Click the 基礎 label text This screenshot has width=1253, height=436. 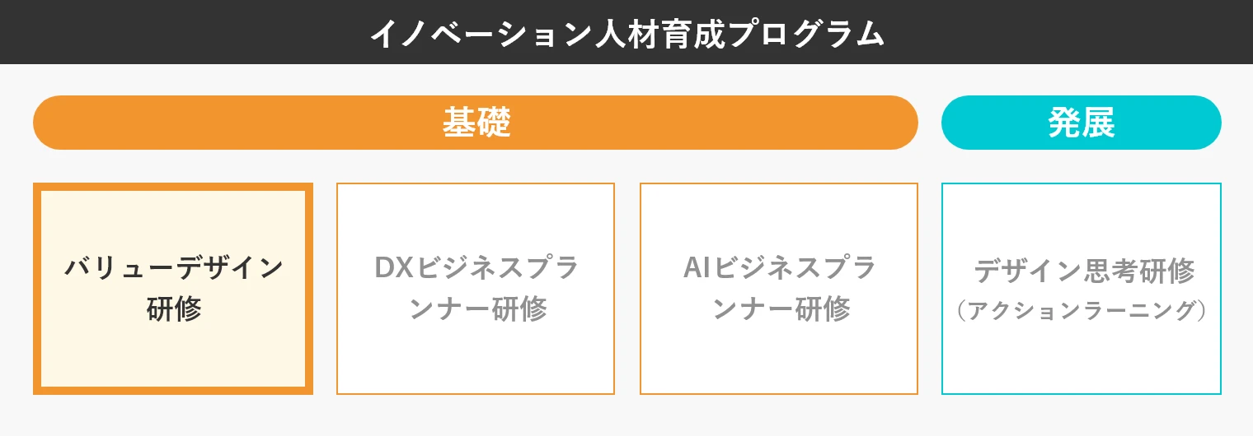click(476, 123)
